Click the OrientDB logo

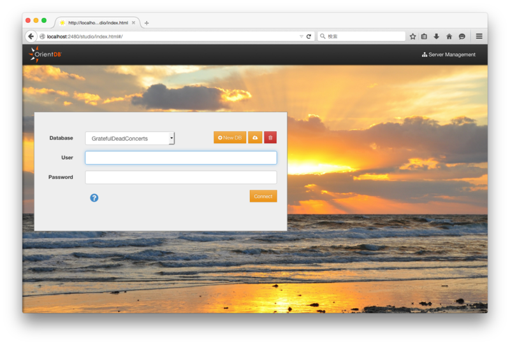pos(45,54)
